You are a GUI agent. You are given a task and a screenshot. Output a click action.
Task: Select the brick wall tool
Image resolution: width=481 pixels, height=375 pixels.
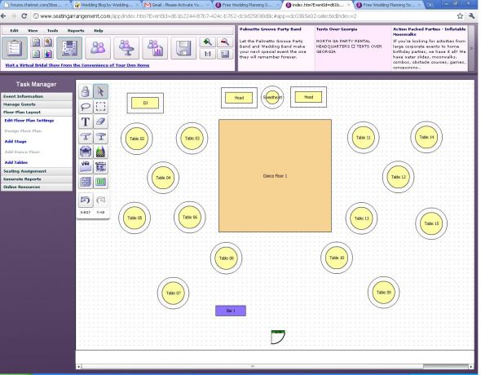point(86,182)
